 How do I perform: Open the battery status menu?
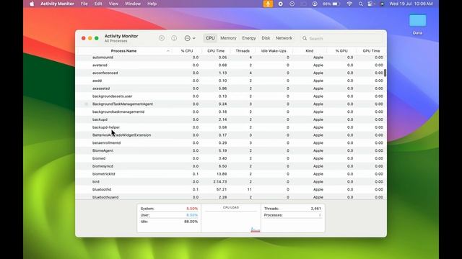pyautogui.click(x=331, y=4)
